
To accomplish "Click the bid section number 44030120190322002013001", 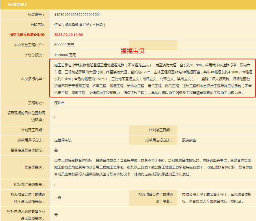I will [77, 15].
